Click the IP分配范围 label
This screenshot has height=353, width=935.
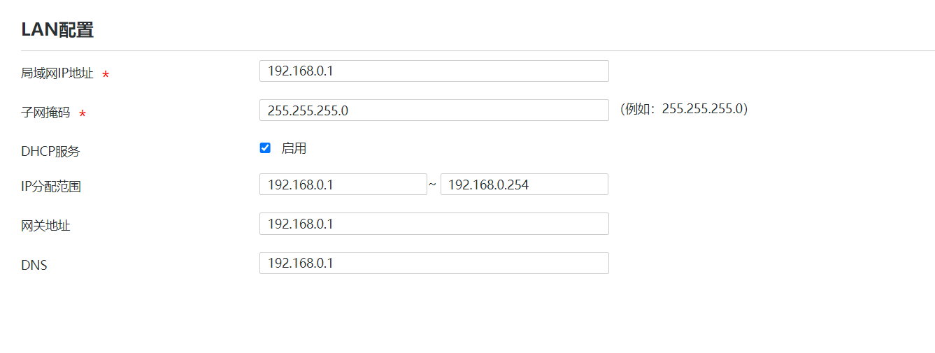pos(51,187)
